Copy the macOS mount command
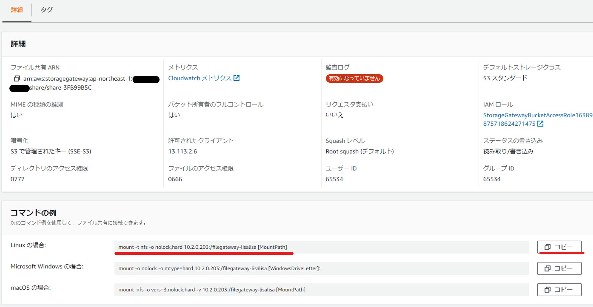This screenshot has height=307, width=593. (x=559, y=290)
